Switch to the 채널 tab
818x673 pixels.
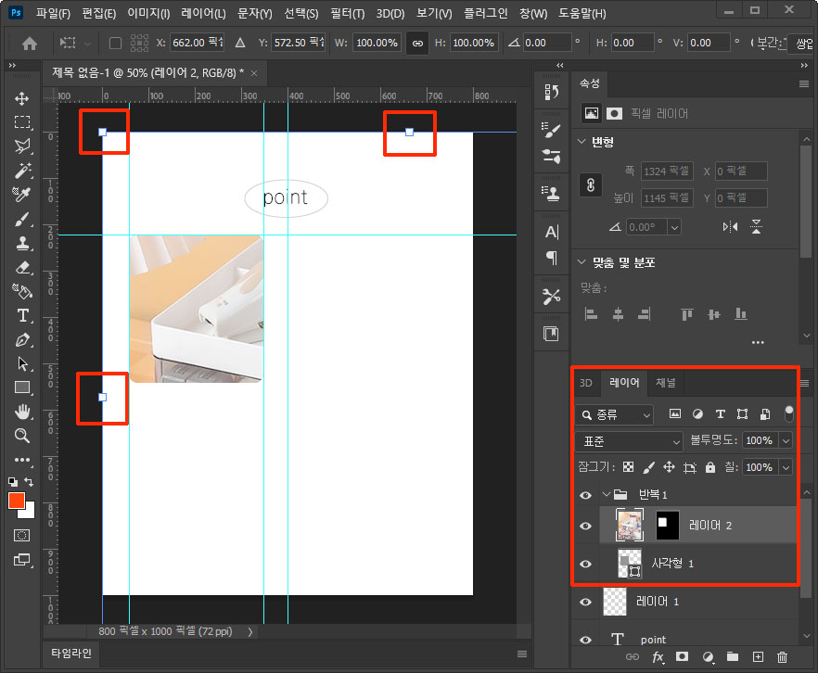click(665, 382)
